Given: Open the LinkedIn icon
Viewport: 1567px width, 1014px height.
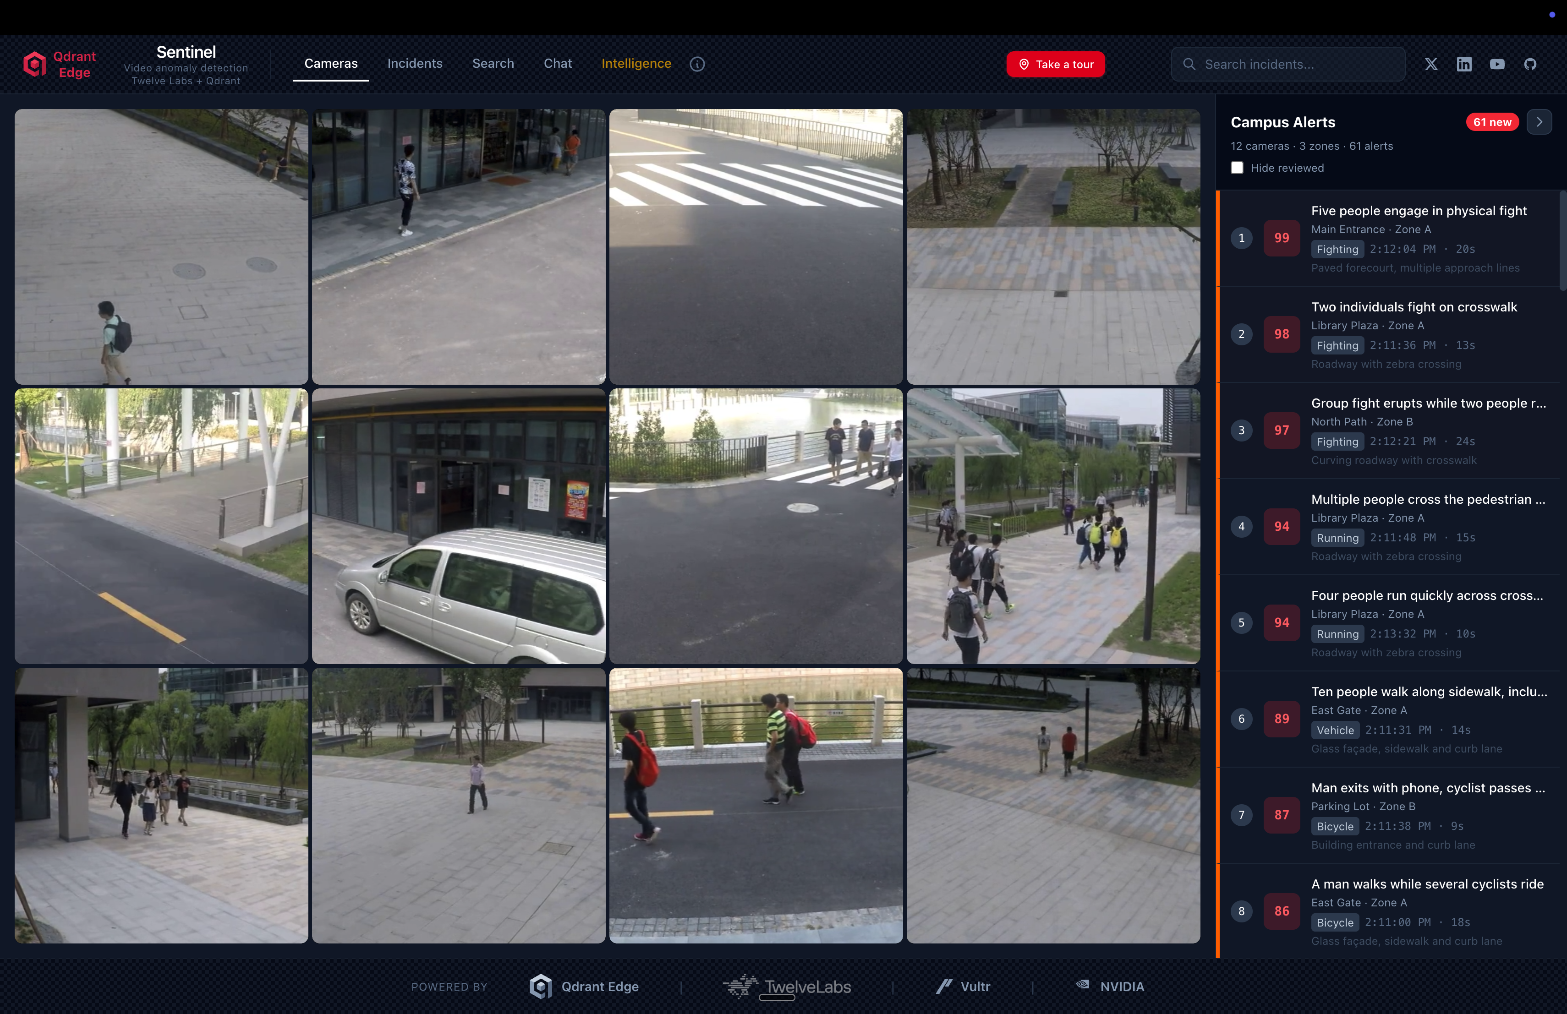Looking at the screenshot, I should coord(1464,64).
